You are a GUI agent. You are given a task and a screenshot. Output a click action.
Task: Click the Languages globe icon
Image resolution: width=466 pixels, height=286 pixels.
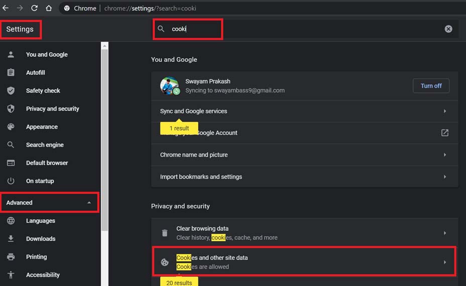[x=11, y=221]
